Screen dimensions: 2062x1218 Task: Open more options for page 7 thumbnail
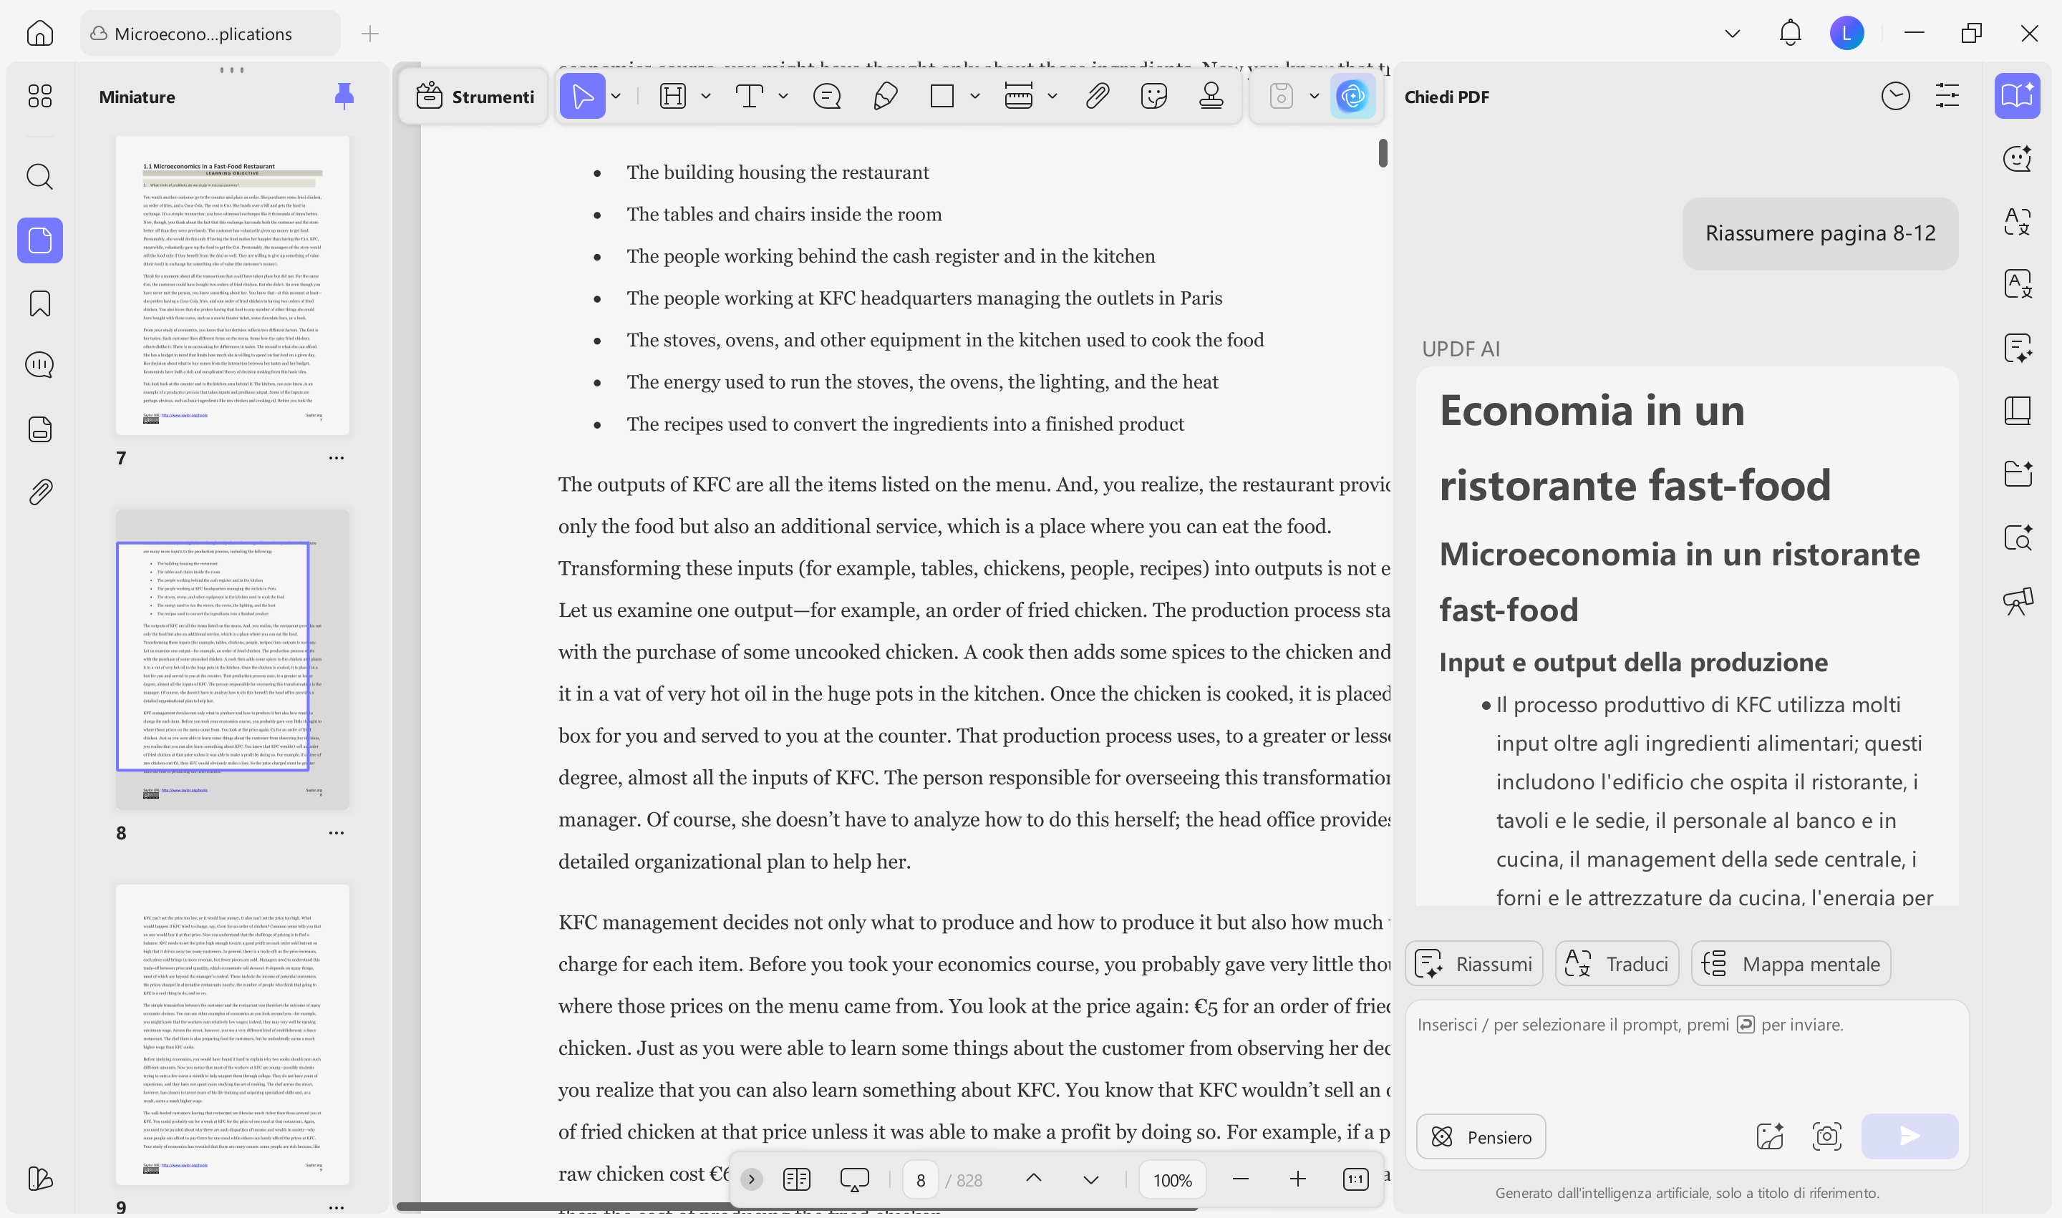click(336, 458)
